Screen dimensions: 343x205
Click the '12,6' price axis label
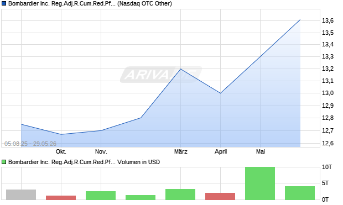328,143
